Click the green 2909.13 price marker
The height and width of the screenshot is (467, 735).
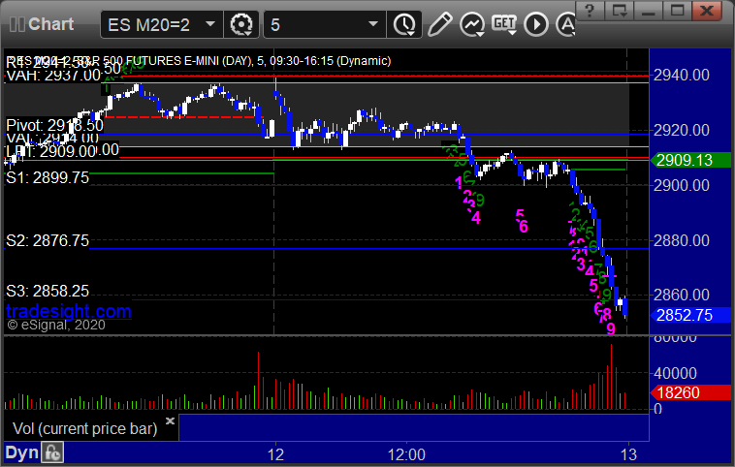tap(691, 160)
